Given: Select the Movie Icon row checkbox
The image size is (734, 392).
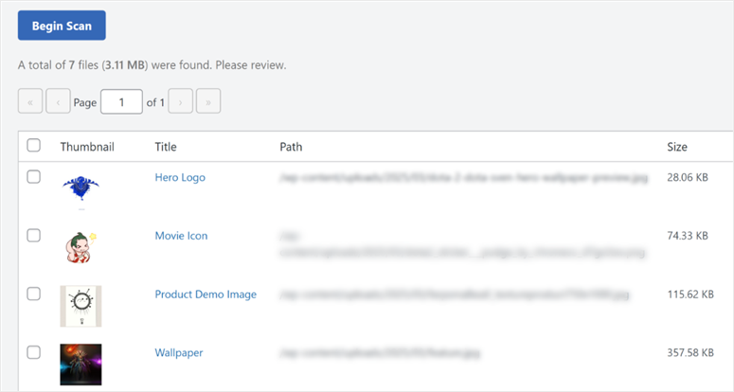Looking at the screenshot, I should pos(34,236).
